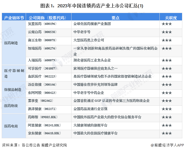Click the star rating in 复星医药 row
Viewport: 184px width, 151px height.
167,24
